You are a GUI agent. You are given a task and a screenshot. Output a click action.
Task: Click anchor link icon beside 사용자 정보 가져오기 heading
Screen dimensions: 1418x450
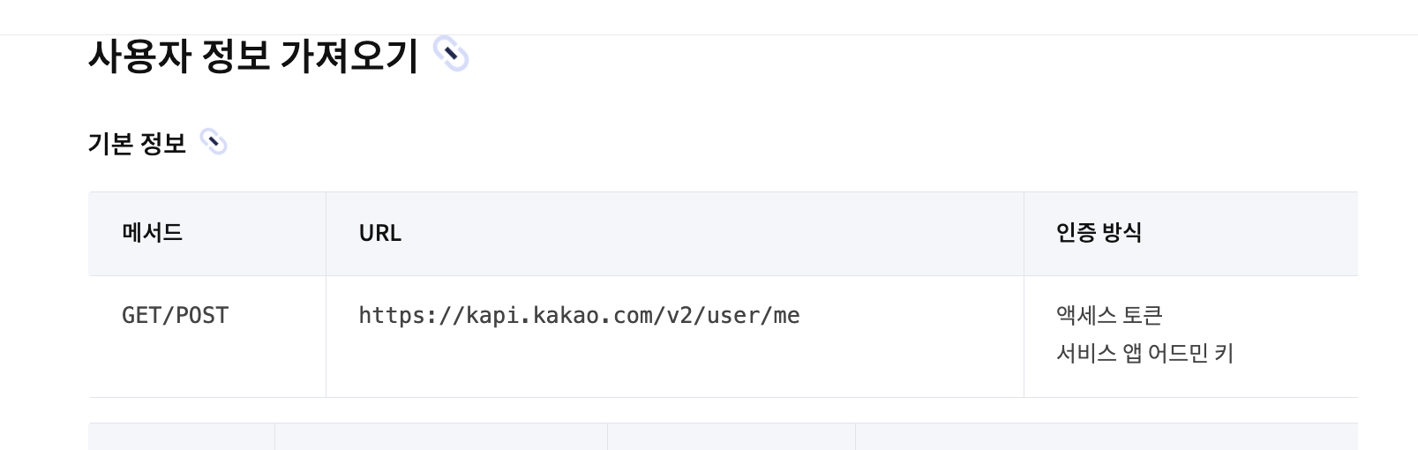click(x=451, y=55)
